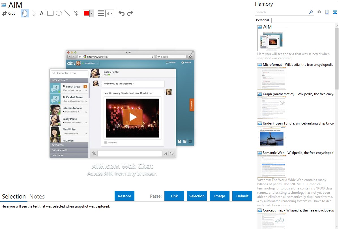
Task: Open the Semantic Web snapshot title
Action: 298,152
